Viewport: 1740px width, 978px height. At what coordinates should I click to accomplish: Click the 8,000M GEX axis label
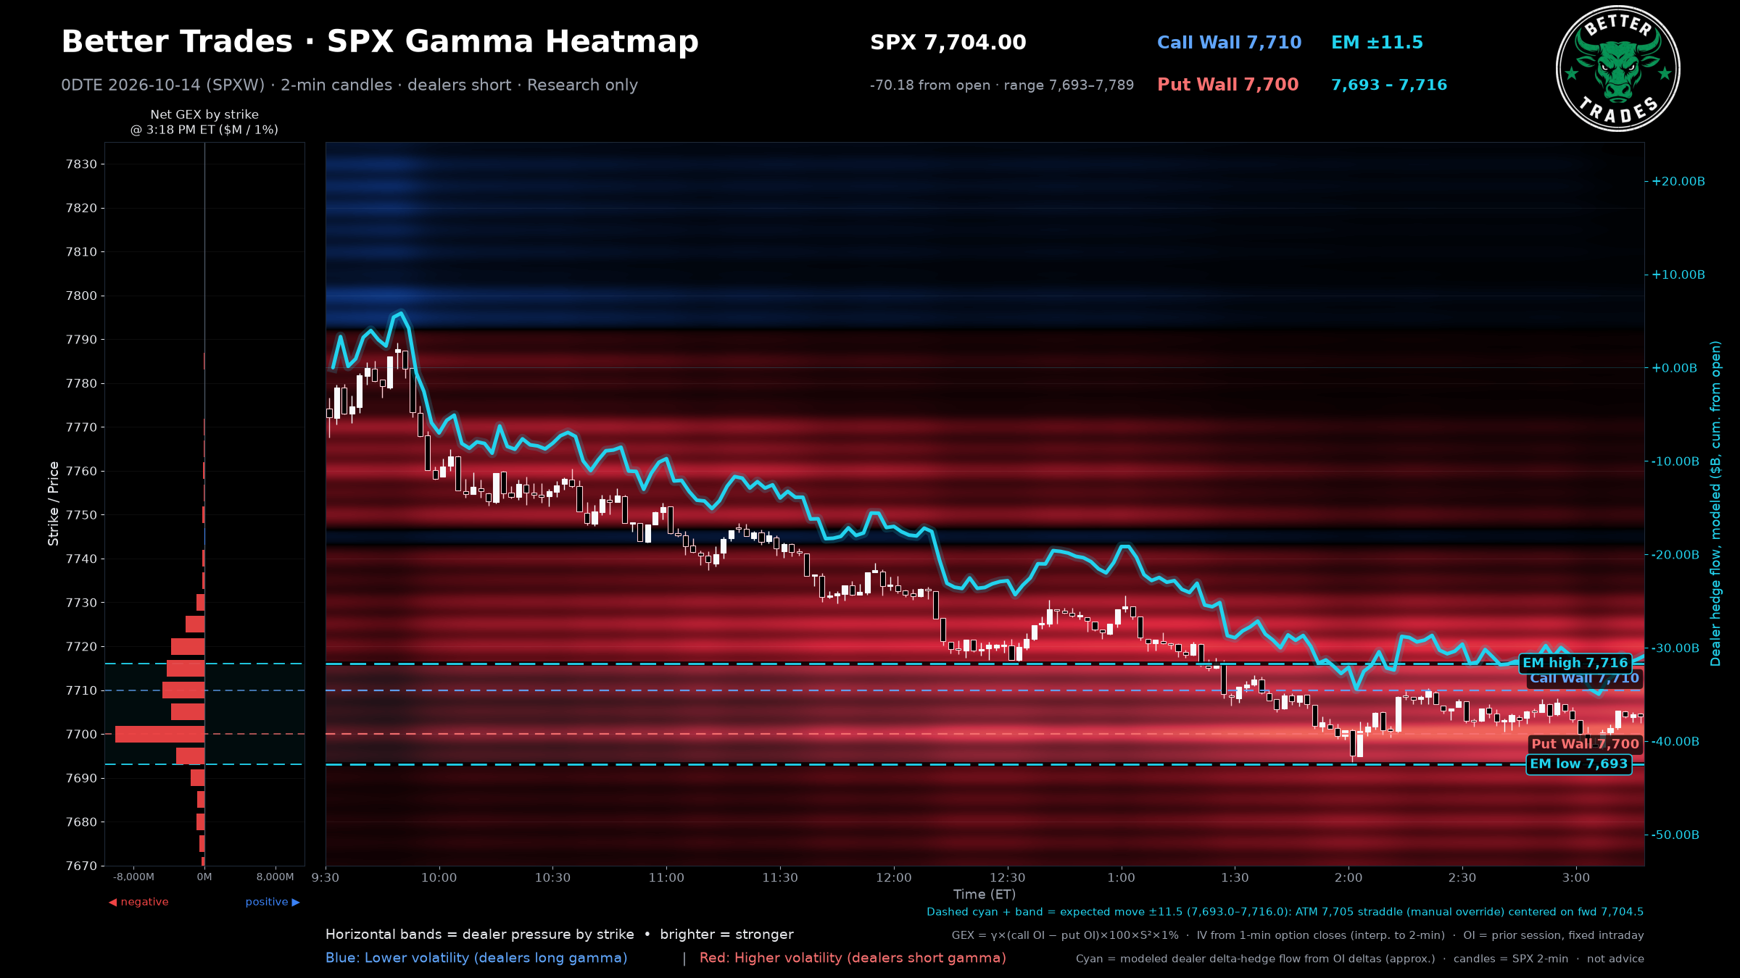click(275, 877)
